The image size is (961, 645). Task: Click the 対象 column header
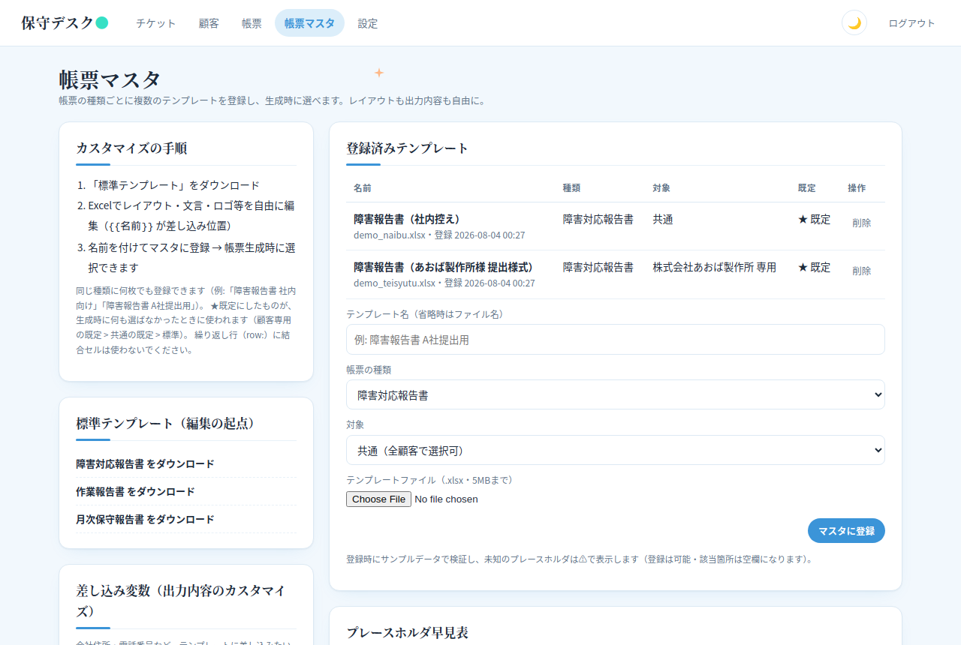(661, 188)
